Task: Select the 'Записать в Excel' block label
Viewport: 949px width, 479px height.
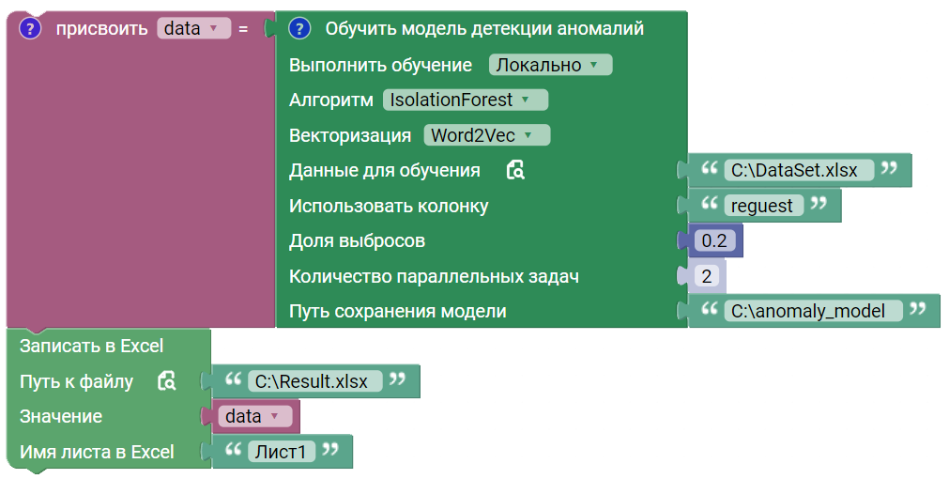Action: pos(91,346)
